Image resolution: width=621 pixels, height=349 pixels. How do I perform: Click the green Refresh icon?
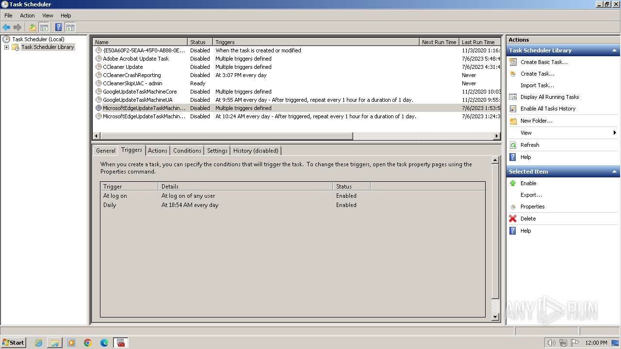(x=513, y=145)
